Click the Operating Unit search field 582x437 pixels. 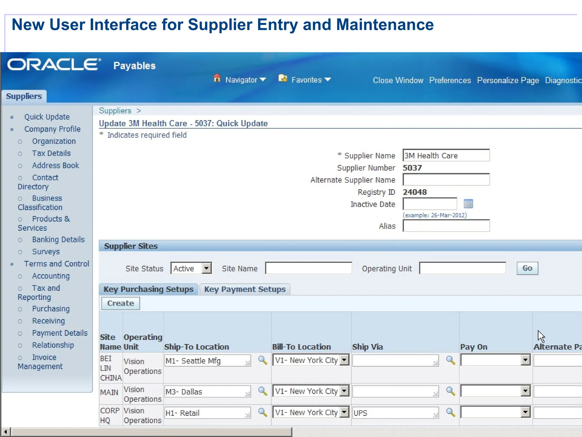point(463,268)
